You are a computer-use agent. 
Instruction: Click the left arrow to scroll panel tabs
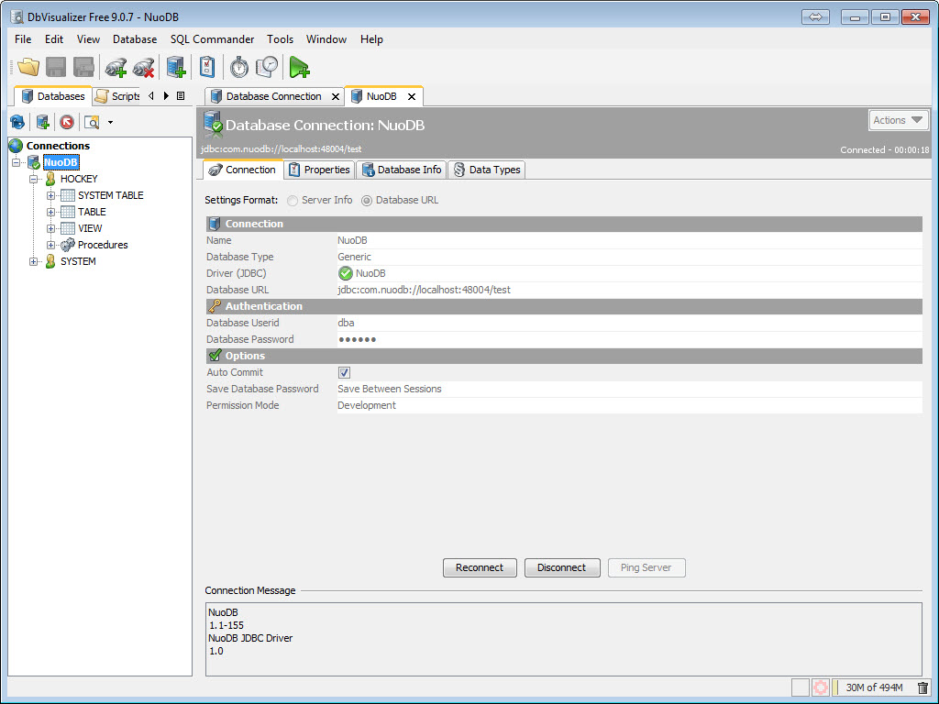pos(151,95)
